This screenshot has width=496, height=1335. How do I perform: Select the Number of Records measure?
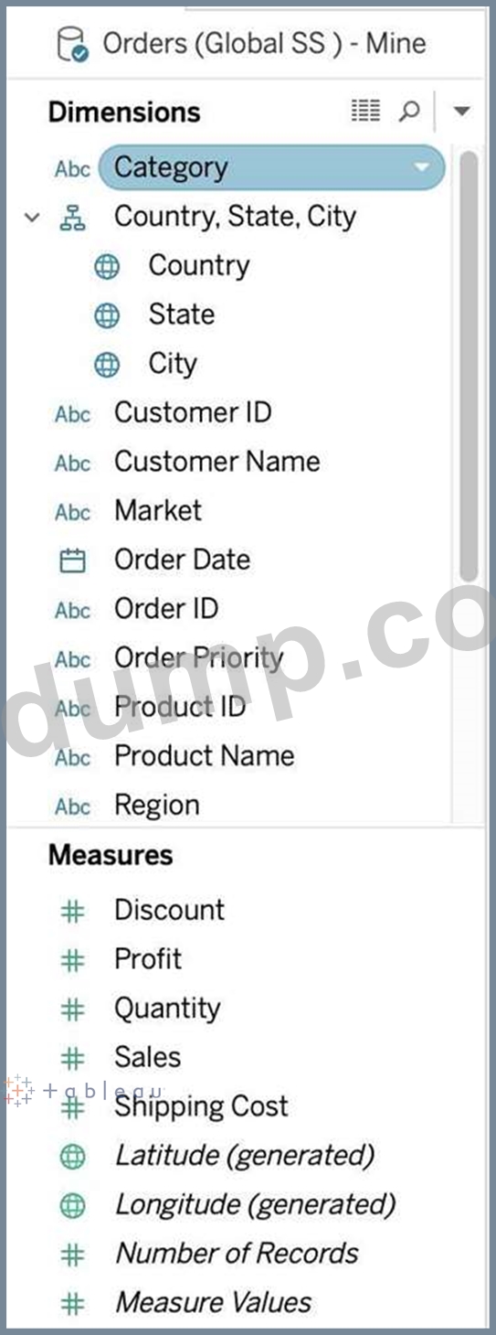coord(237,1254)
